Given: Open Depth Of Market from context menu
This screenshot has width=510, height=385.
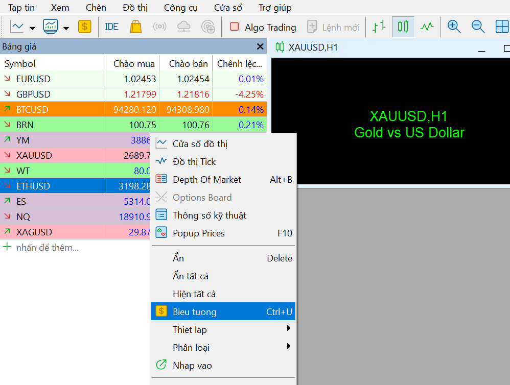Looking at the screenshot, I should pos(223,179).
